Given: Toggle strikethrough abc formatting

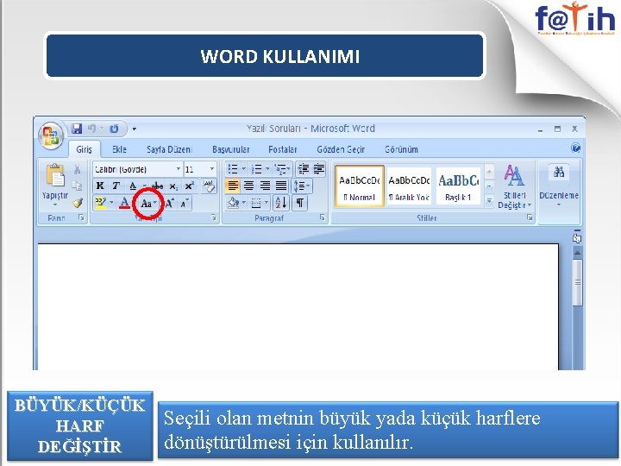Looking at the screenshot, I should coord(157,186).
